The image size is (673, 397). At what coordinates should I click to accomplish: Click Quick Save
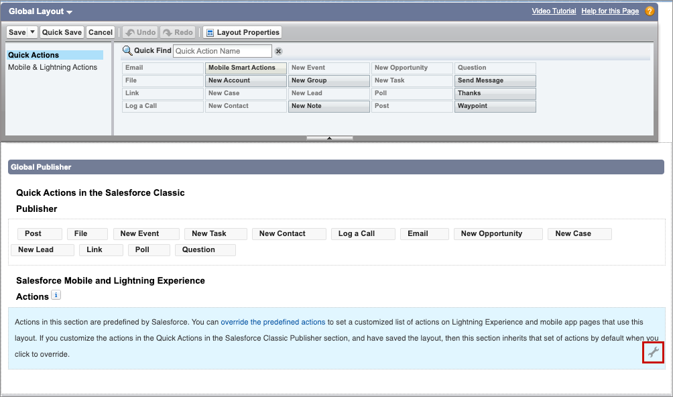tap(62, 32)
